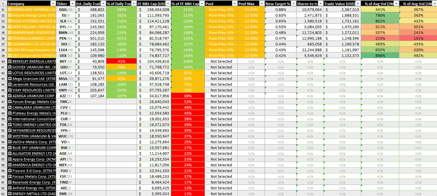Open the Pool column filter dropdown
The image size is (437, 196).
point(234,4)
